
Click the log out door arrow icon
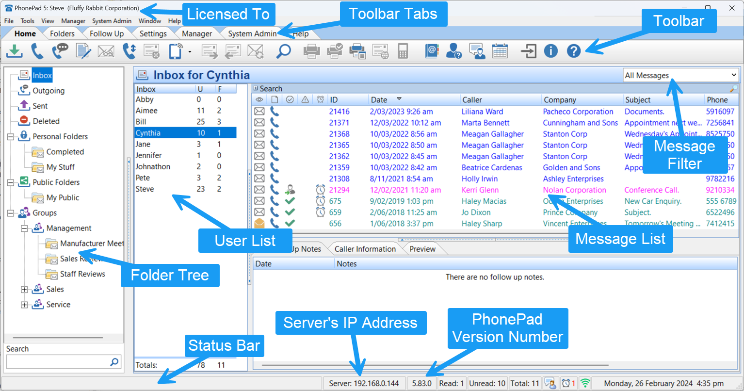(x=528, y=50)
